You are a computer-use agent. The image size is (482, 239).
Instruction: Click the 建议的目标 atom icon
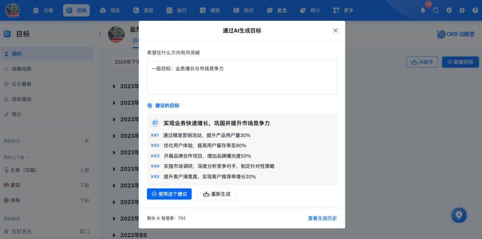(150, 105)
